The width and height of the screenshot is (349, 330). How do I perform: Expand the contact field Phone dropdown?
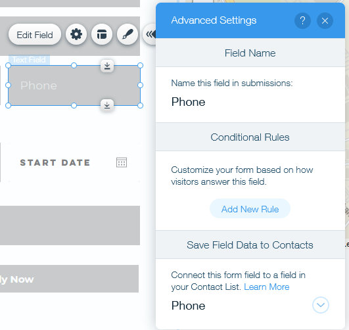[321, 305]
